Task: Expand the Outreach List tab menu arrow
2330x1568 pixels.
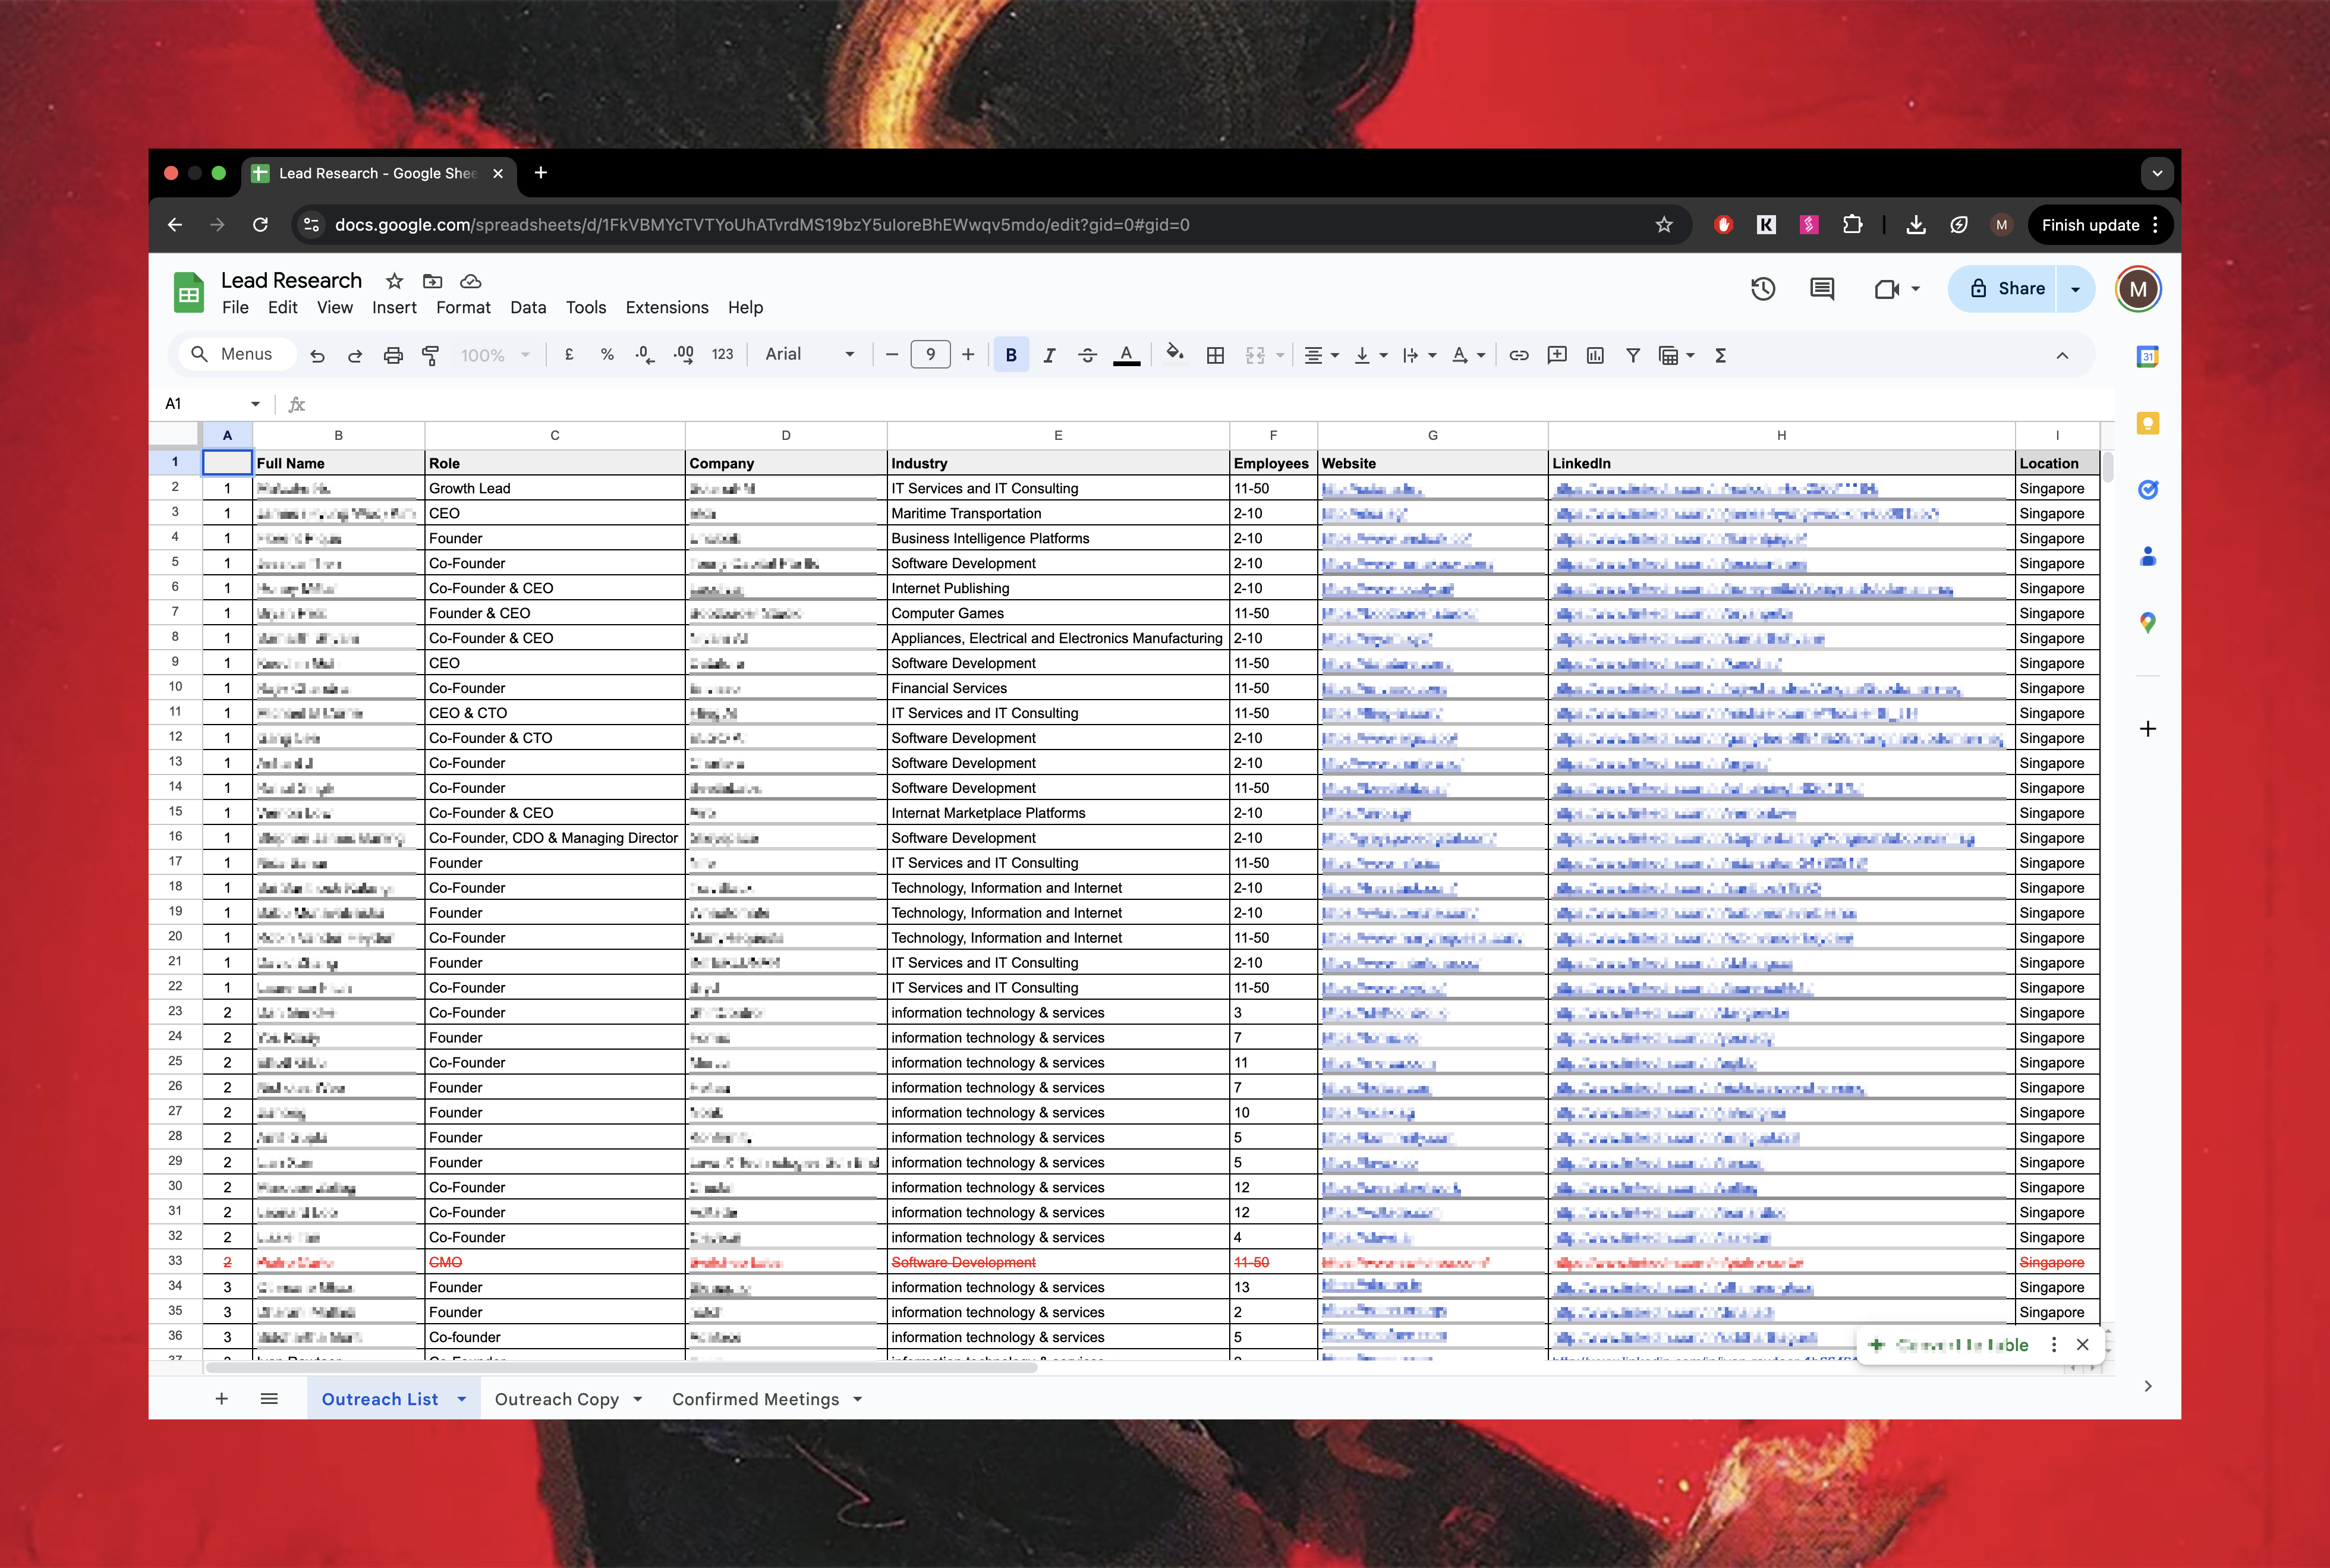Action: pyautogui.click(x=462, y=1399)
